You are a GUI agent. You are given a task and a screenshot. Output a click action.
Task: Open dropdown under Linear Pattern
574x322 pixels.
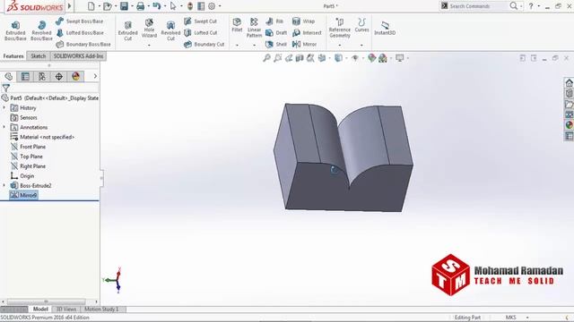coord(254,45)
